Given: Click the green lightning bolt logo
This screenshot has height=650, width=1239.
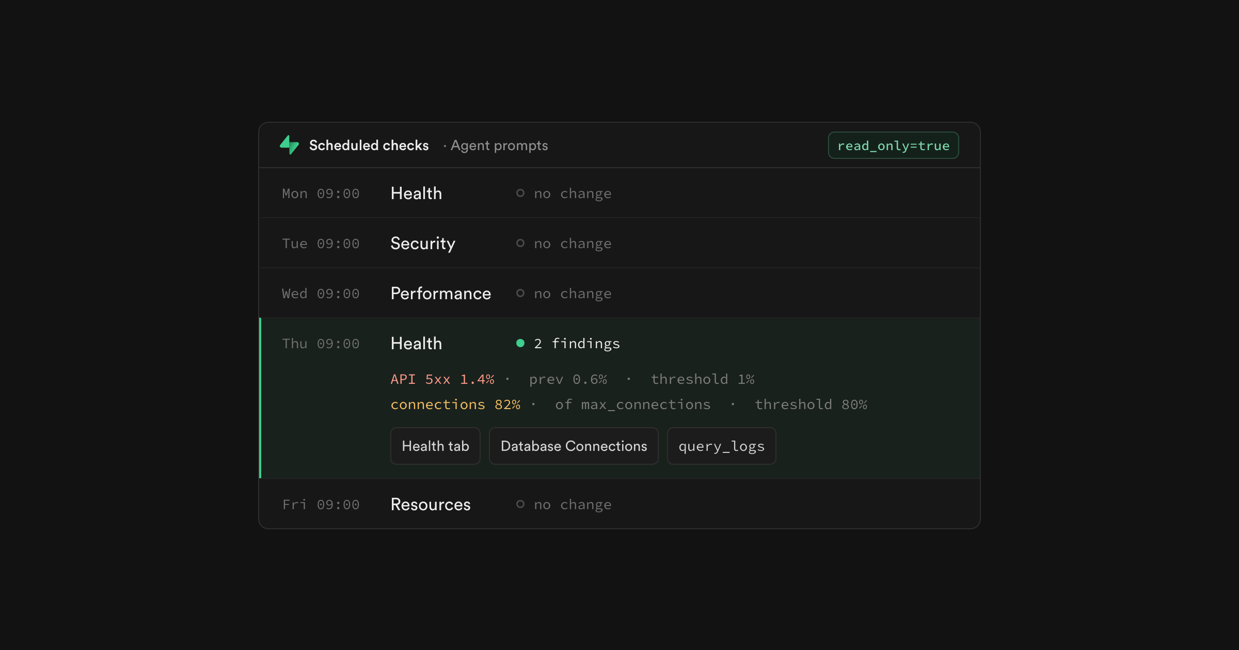Looking at the screenshot, I should [289, 145].
